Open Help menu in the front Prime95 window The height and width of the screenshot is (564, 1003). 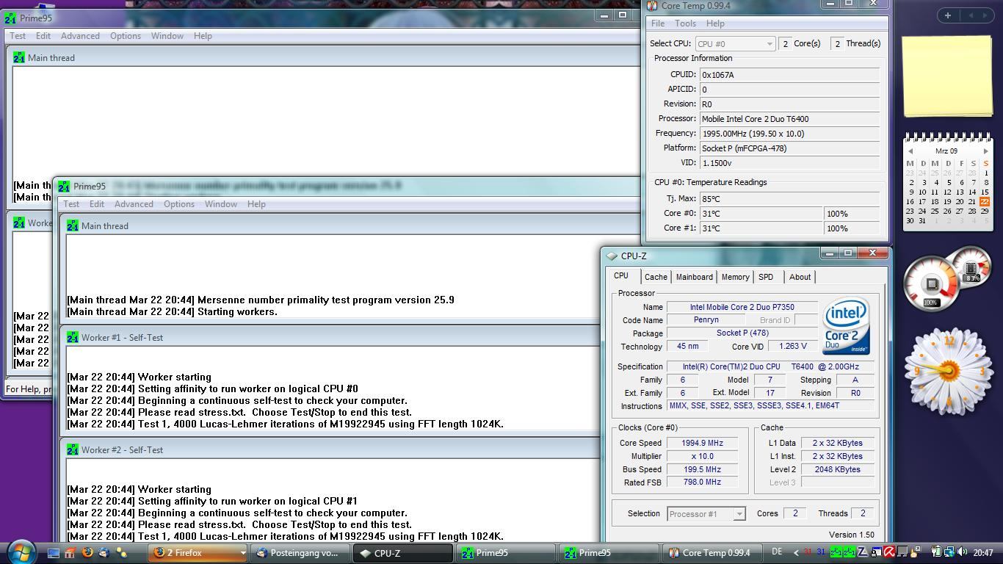(256, 204)
